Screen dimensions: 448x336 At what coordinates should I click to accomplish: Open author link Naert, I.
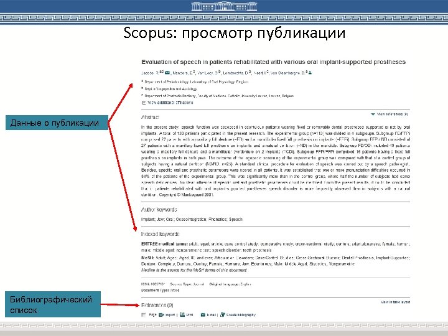pyautogui.click(x=259, y=73)
